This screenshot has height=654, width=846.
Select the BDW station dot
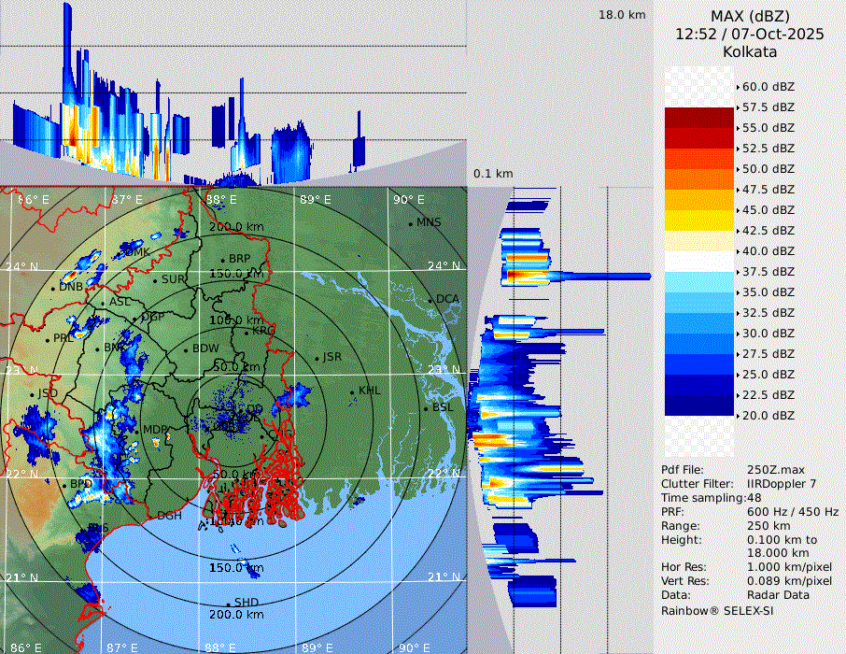tap(186, 349)
